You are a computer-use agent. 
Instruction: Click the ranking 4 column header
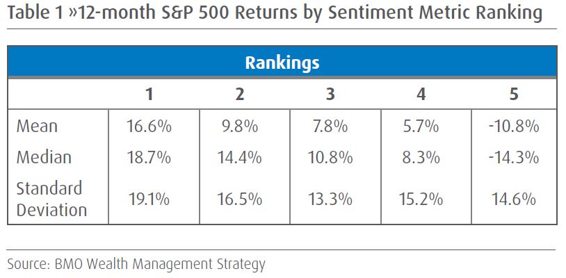[x=422, y=95]
